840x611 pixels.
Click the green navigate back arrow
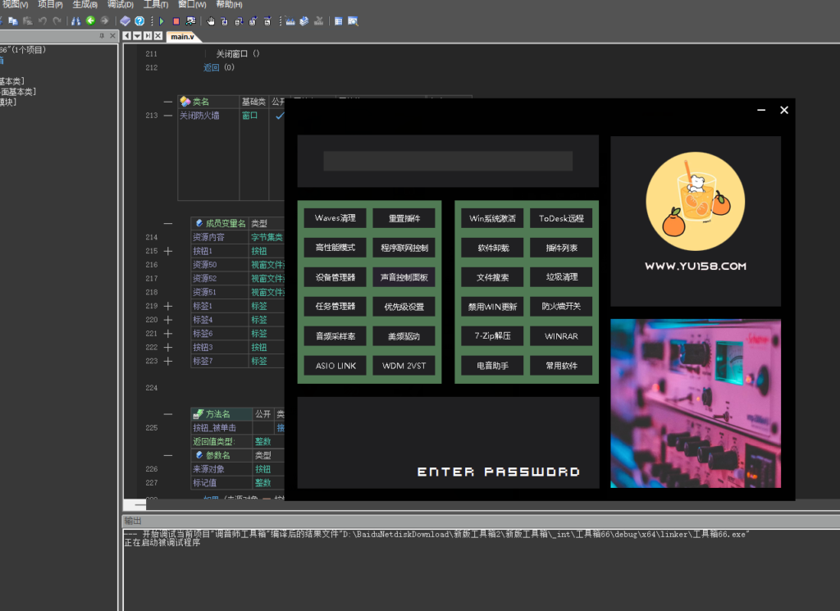[90, 21]
